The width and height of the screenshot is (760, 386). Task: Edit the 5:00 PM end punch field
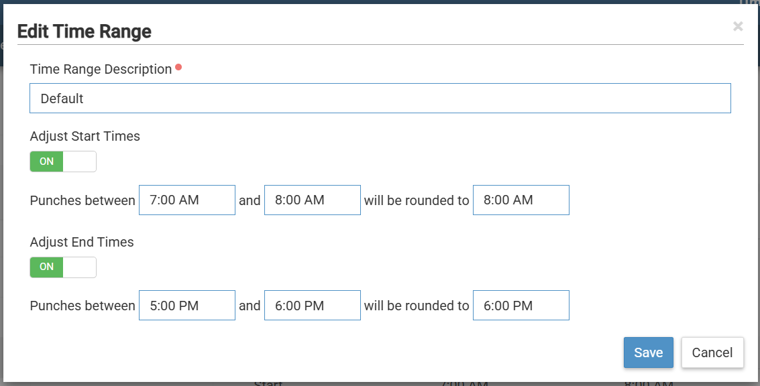187,305
